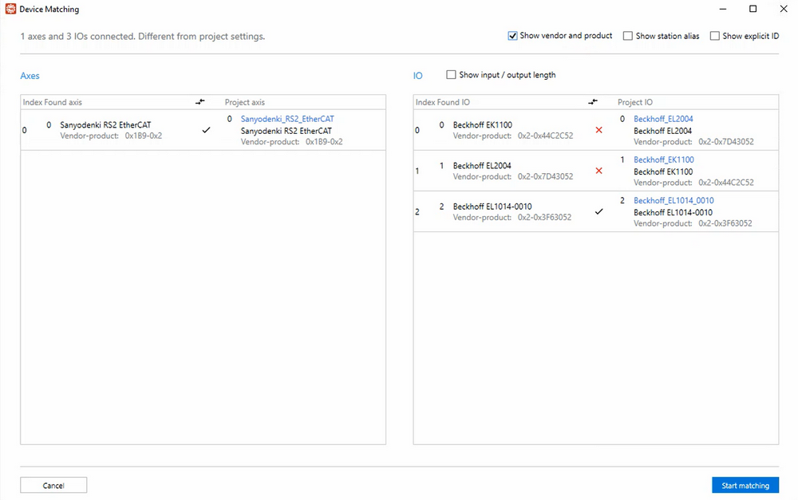Open the Beckhoff_EK1100 project IO link
The width and height of the screenshot is (798, 500).
click(x=663, y=159)
